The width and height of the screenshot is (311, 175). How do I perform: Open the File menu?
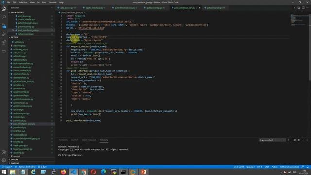(x=8, y=2)
